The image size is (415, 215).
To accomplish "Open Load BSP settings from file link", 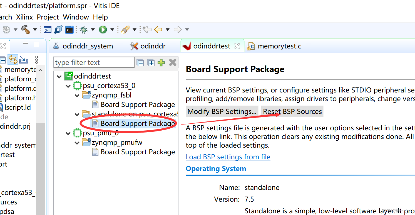I will (228, 157).
